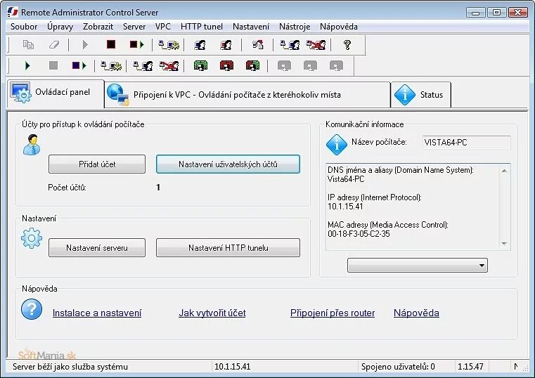Open the Server menu
The height and width of the screenshot is (378, 535).
(134, 27)
